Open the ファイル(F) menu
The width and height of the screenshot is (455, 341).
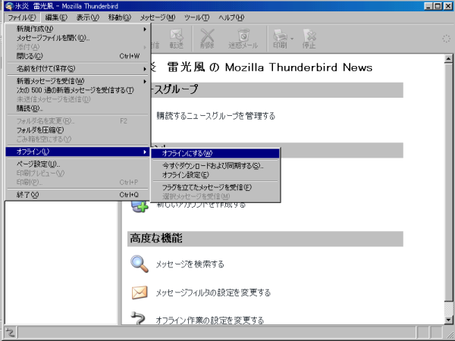[x=22, y=17]
